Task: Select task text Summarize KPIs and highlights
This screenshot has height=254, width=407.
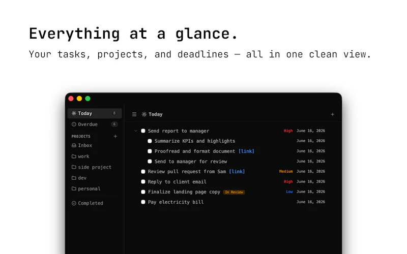Action: 195,141
